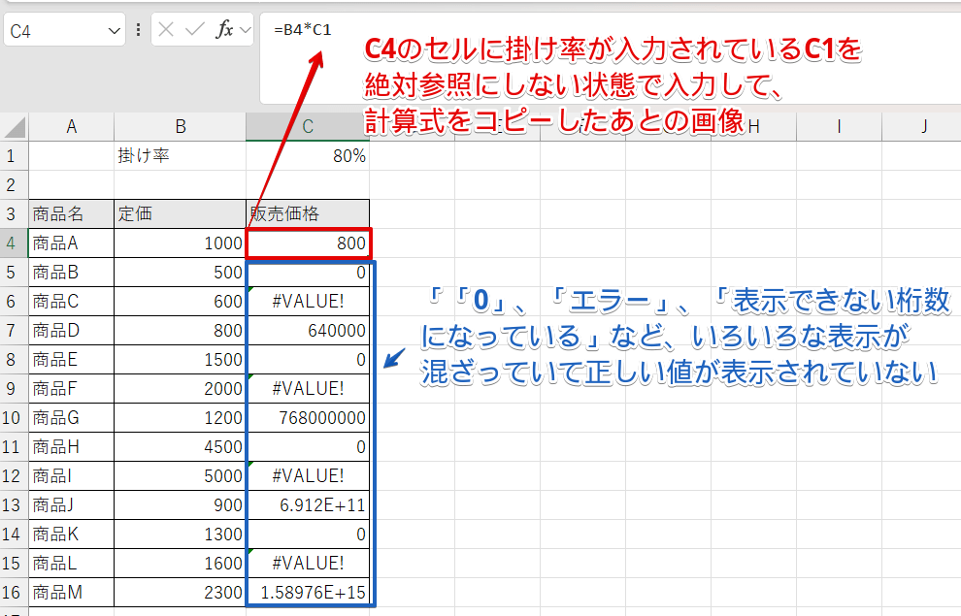This screenshot has width=961, height=616.
Task: Select row 4 header
Action: pos(14,243)
